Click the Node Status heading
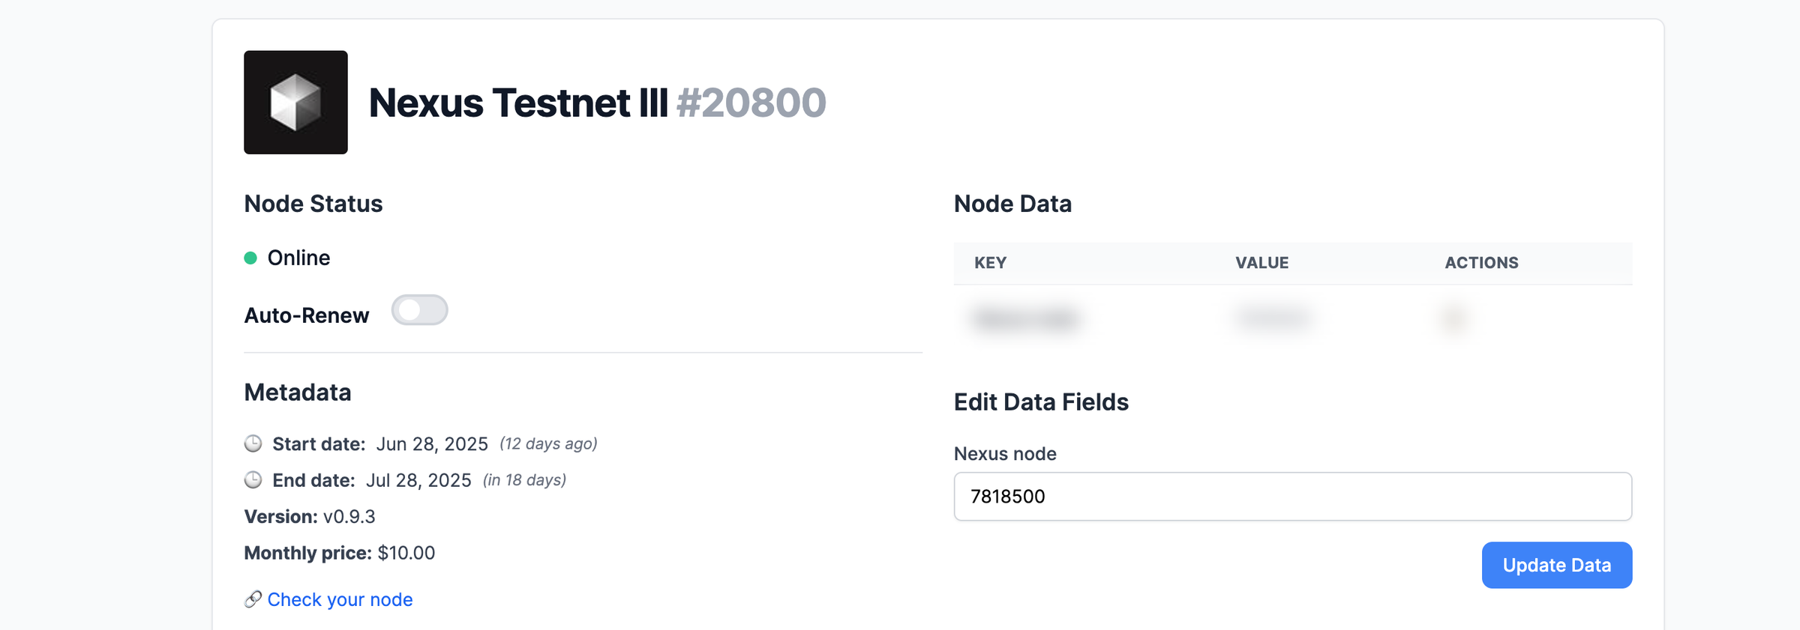This screenshot has height=630, width=1800. pos(313,203)
